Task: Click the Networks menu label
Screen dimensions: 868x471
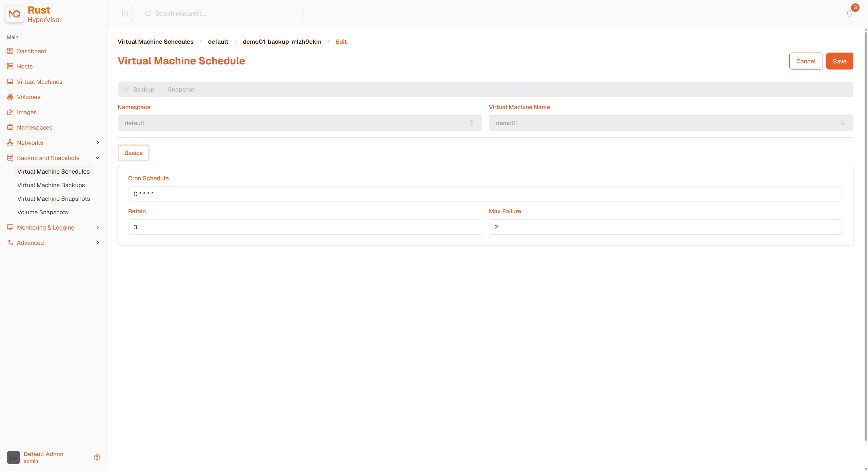Action: [30, 143]
